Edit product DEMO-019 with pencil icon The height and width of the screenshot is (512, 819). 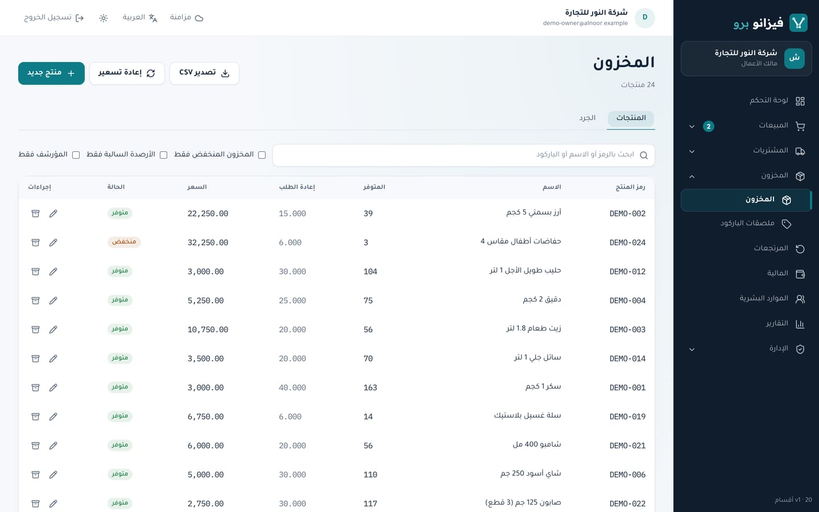click(x=53, y=416)
